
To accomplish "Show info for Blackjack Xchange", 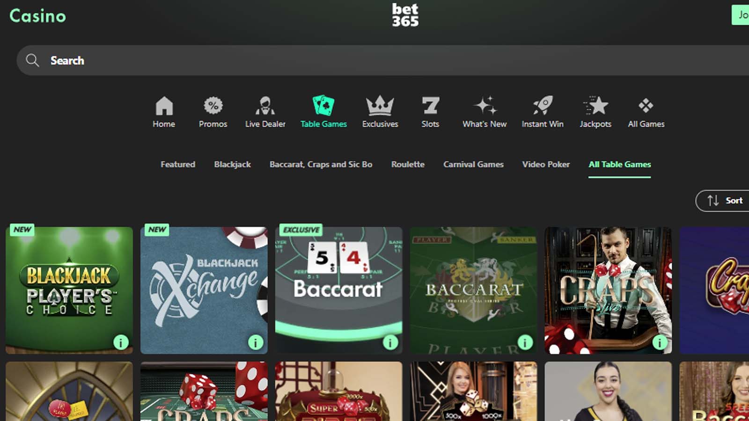I will tap(256, 342).
